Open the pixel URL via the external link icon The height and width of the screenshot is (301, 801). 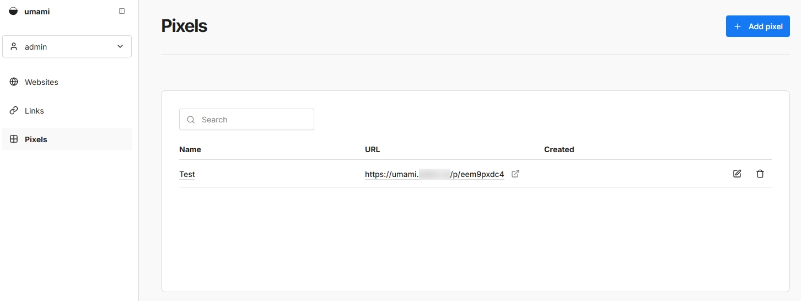pyautogui.click(x=515, y=174)
